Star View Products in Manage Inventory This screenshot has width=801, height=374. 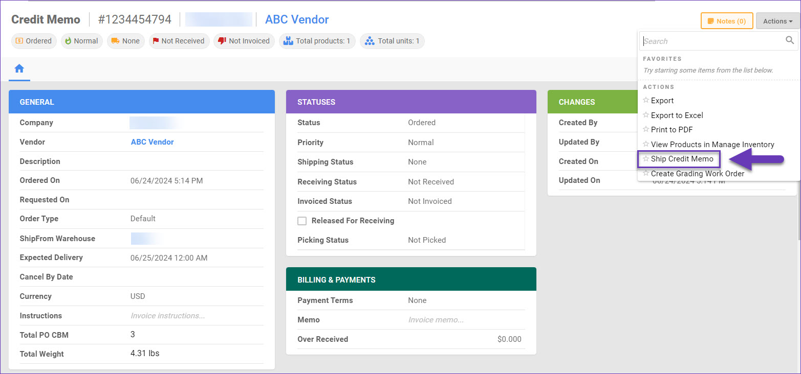(x=646, y=145)
